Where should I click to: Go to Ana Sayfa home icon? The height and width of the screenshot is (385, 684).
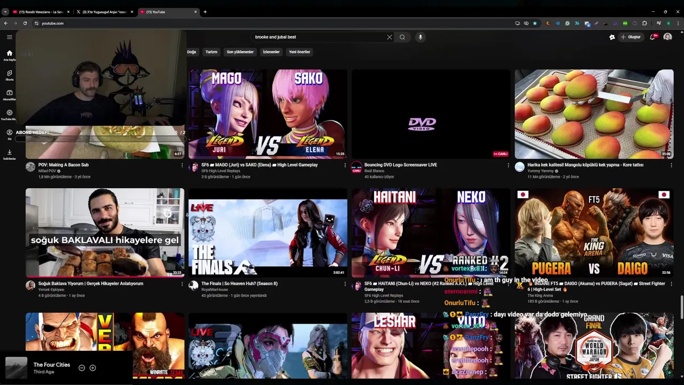click(x=9, y=55)
